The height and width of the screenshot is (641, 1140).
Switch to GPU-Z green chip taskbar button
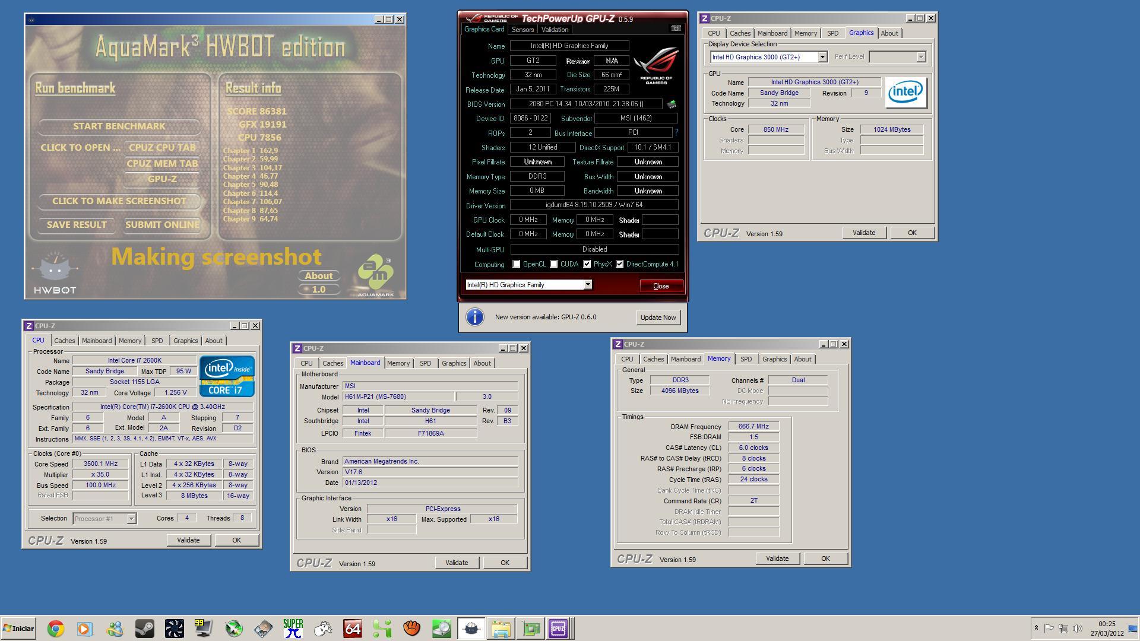pyautogui.click(x=531, y=629)
